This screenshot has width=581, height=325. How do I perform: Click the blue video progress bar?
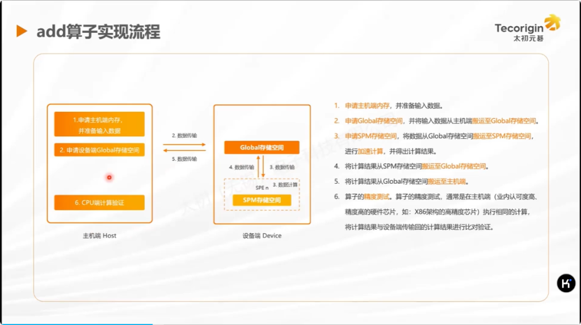(x=77, y=323)
